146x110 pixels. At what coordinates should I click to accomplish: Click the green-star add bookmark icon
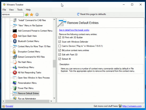pos(27,14)
